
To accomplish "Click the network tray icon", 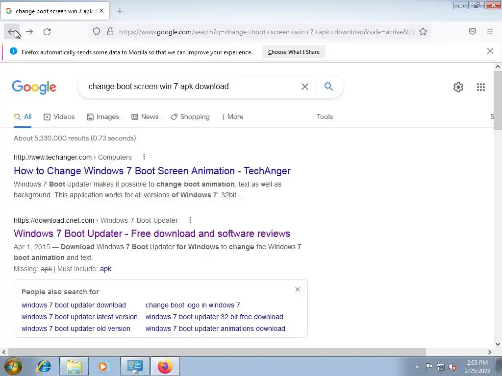I will pyautogui.click(x=441, y=367).
